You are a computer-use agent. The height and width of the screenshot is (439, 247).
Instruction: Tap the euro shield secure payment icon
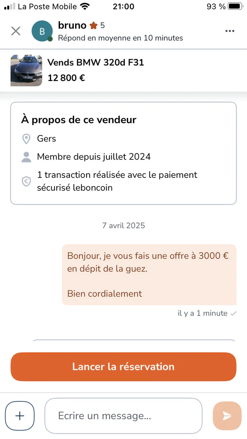point(26,181)
